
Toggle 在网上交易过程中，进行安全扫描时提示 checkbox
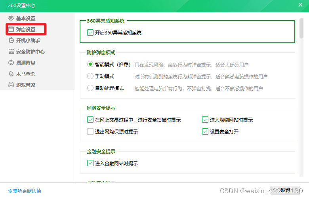(x=90, y=120)
